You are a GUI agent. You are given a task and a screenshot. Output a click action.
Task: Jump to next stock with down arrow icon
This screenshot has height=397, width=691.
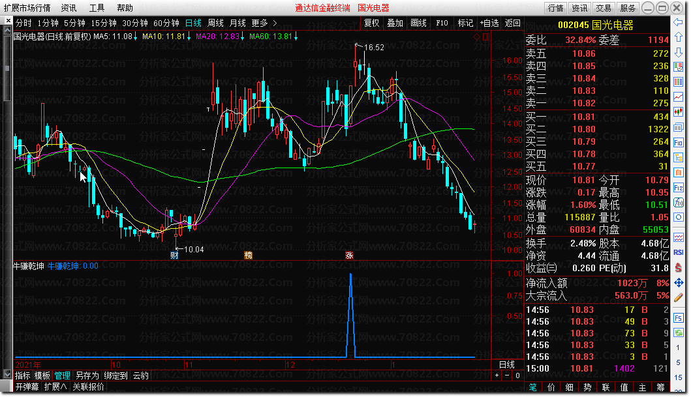coord(678,52)
